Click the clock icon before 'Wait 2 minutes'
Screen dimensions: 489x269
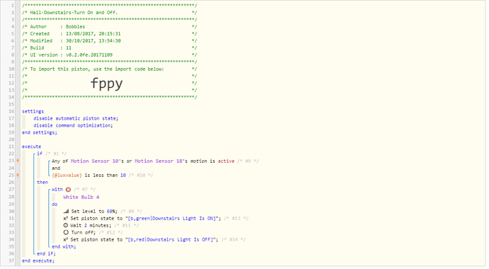coord(65,225)
